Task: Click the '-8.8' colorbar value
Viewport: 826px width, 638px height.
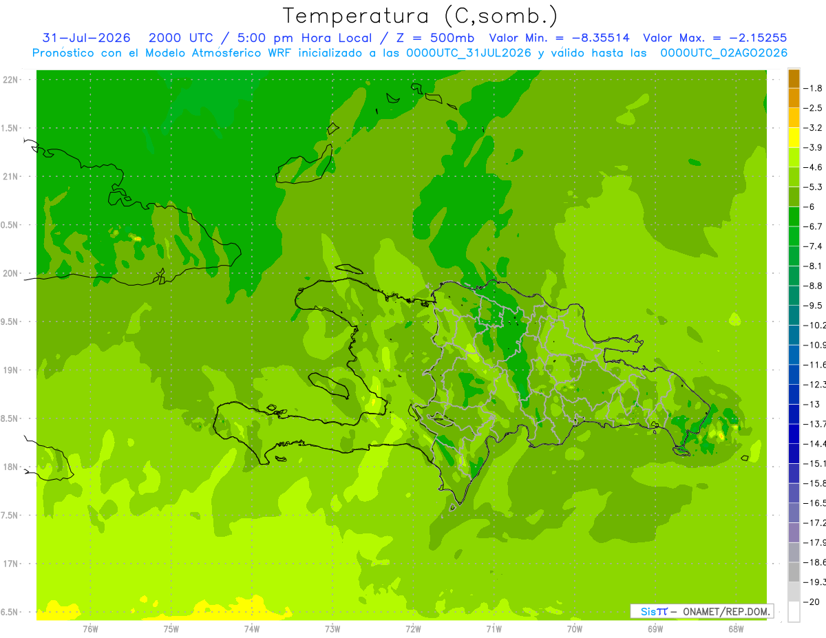Action: (x=813, y=286)
